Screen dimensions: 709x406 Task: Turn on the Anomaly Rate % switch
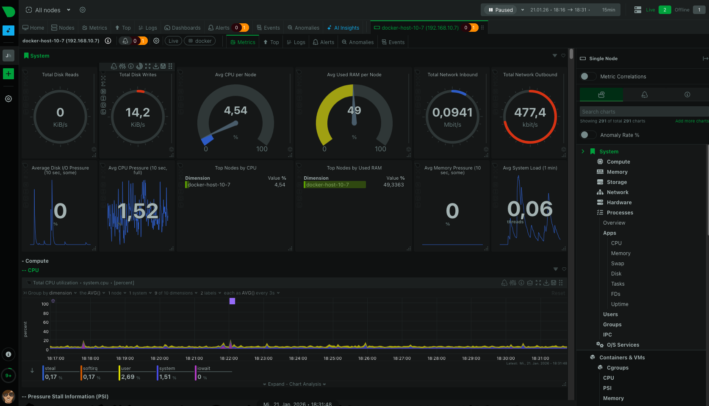(588, 134)
